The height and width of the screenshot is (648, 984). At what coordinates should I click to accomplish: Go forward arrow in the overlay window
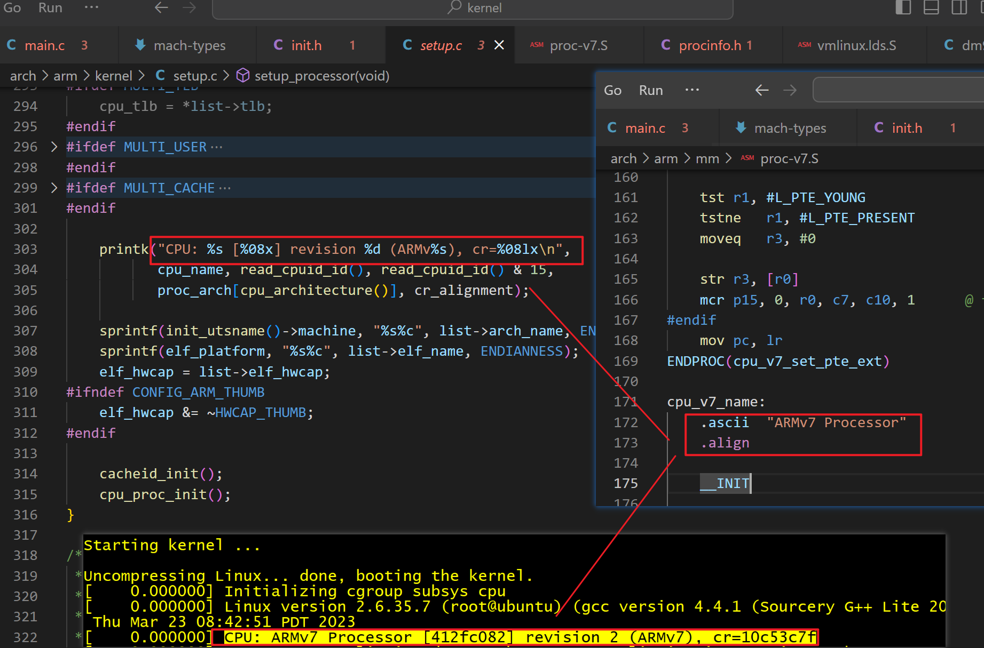790,90
